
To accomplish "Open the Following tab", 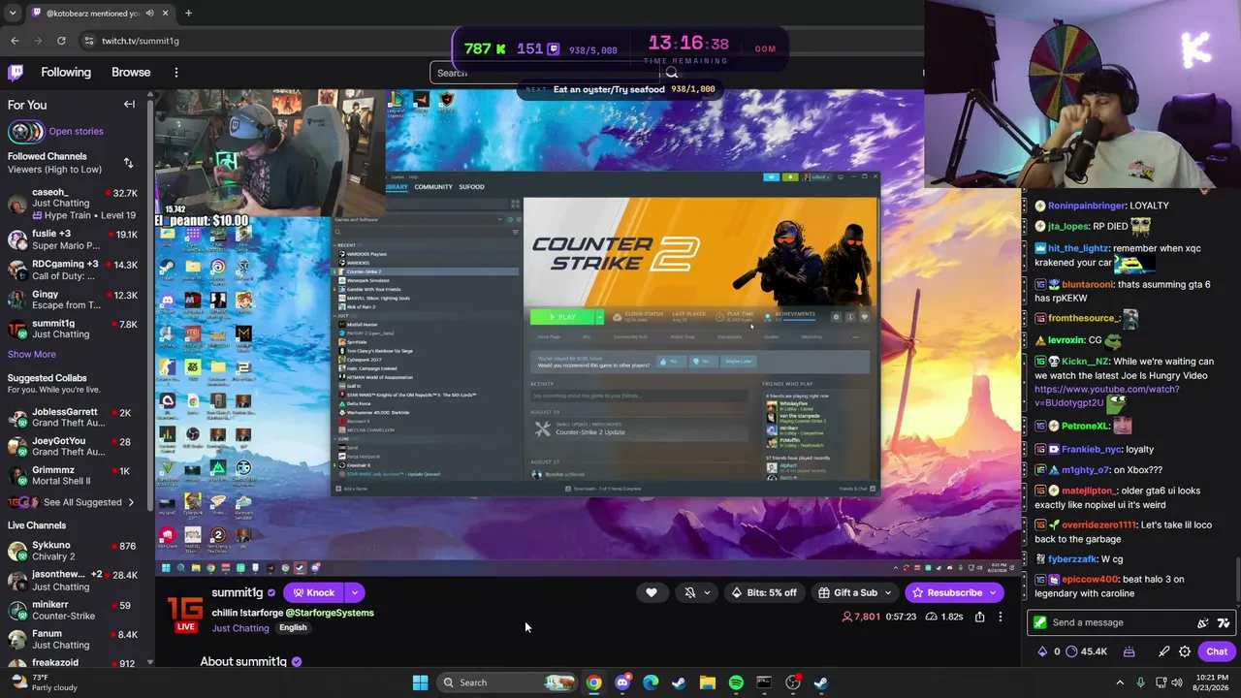I will click(66, 73).
